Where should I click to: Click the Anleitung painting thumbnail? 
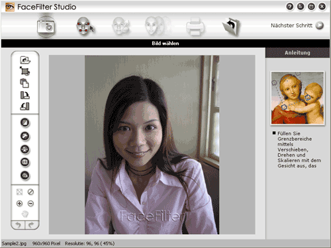click(x=297, y=98)
